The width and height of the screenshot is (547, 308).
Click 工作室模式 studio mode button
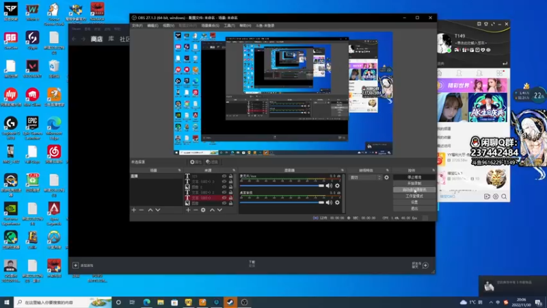pyautogui.click(x=414, y=196)
